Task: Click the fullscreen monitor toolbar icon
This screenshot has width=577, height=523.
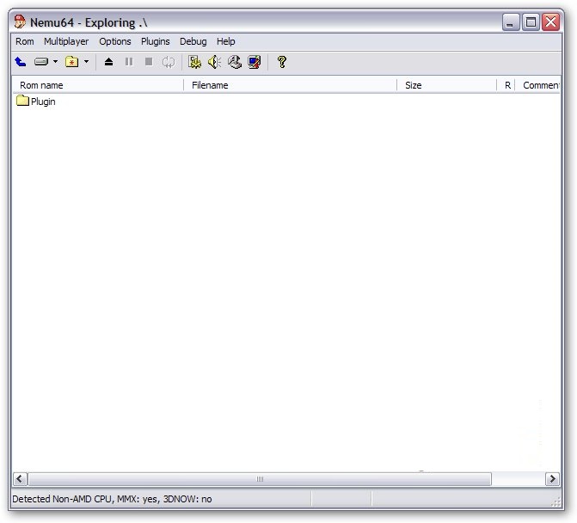Action: [254, 62]
